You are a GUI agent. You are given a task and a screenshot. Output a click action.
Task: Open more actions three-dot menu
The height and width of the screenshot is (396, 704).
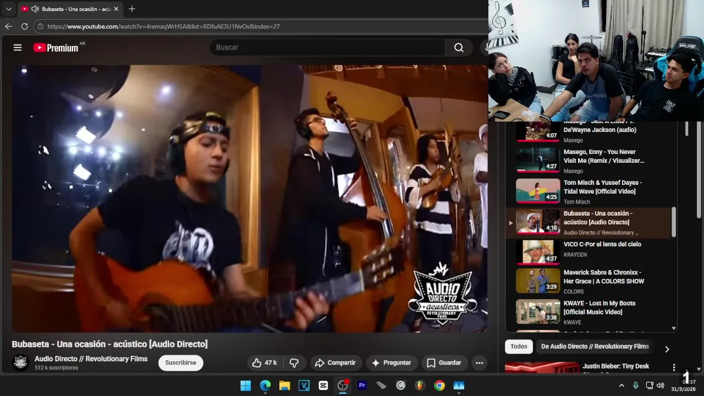(x=480, y=363)
